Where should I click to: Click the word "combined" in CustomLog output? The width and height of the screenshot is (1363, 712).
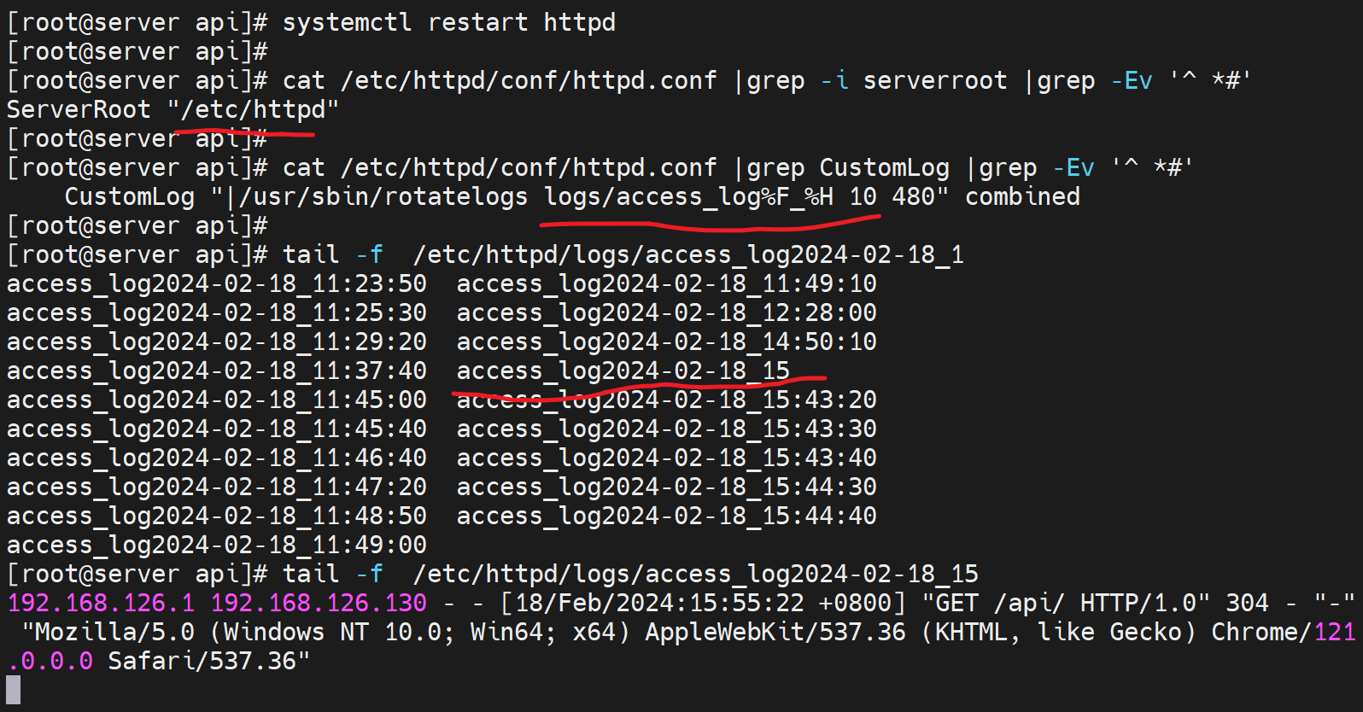click(x=1021, y=196)
